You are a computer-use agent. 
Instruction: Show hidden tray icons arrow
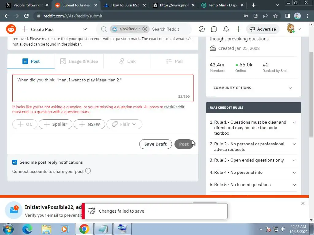[261, 229]
